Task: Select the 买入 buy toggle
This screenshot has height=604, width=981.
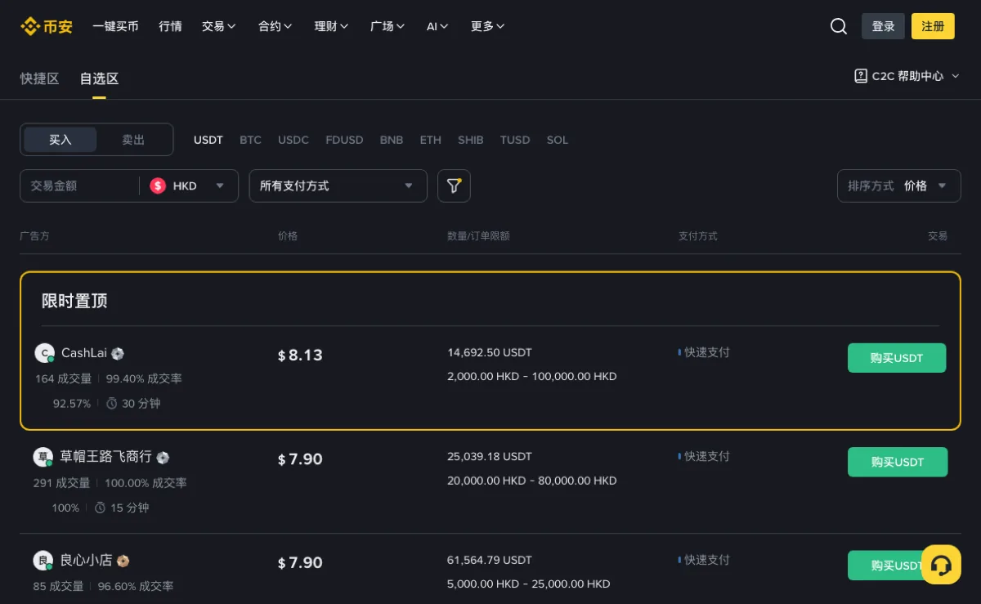Action: point(60,140)
